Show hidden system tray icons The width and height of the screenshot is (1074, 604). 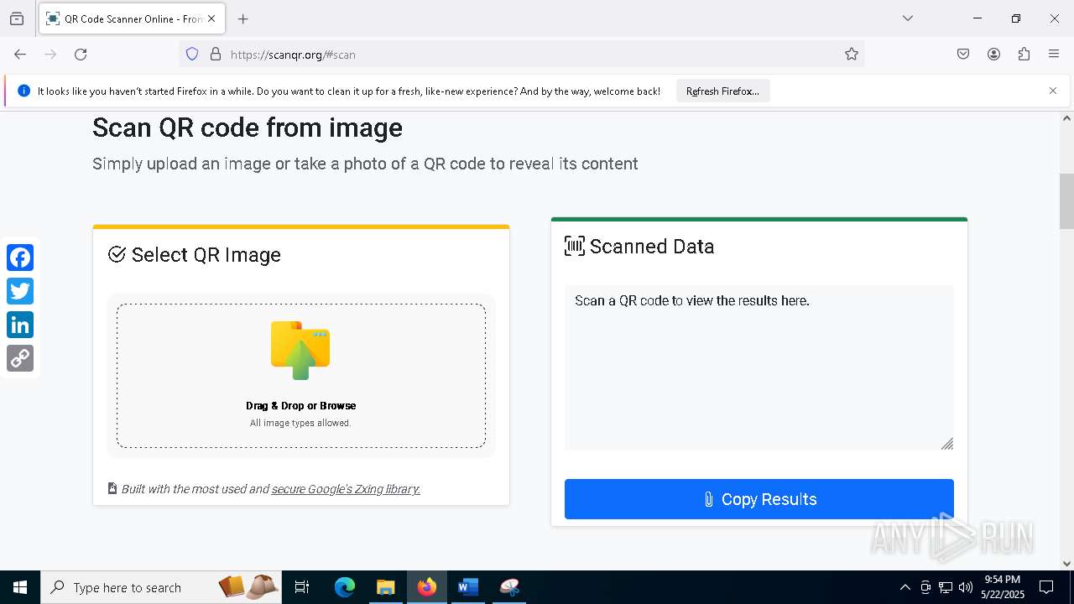[905, 587]
